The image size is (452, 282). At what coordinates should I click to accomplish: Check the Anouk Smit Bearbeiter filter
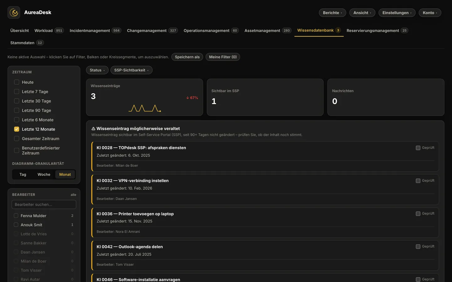(x=16, y=225)
